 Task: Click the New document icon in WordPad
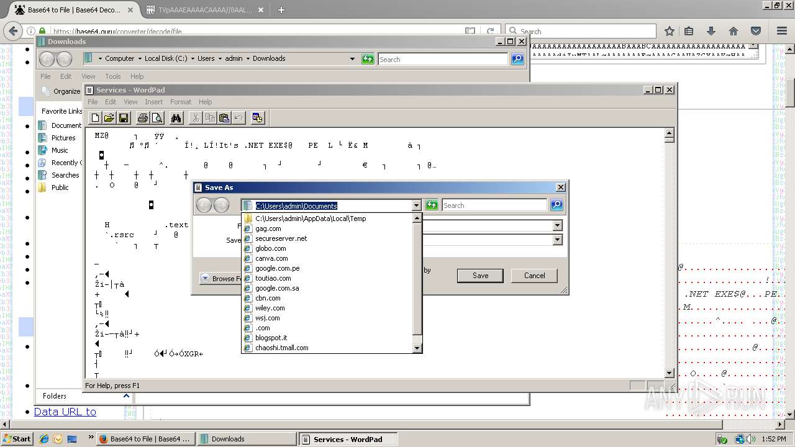click(95, 118)
